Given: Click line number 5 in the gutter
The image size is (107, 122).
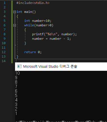Looking at the screenshot, I should pos(4,21).
